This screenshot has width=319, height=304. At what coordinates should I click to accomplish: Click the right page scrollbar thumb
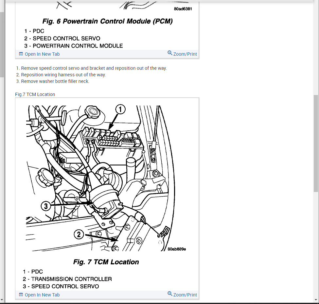(316, 143)
